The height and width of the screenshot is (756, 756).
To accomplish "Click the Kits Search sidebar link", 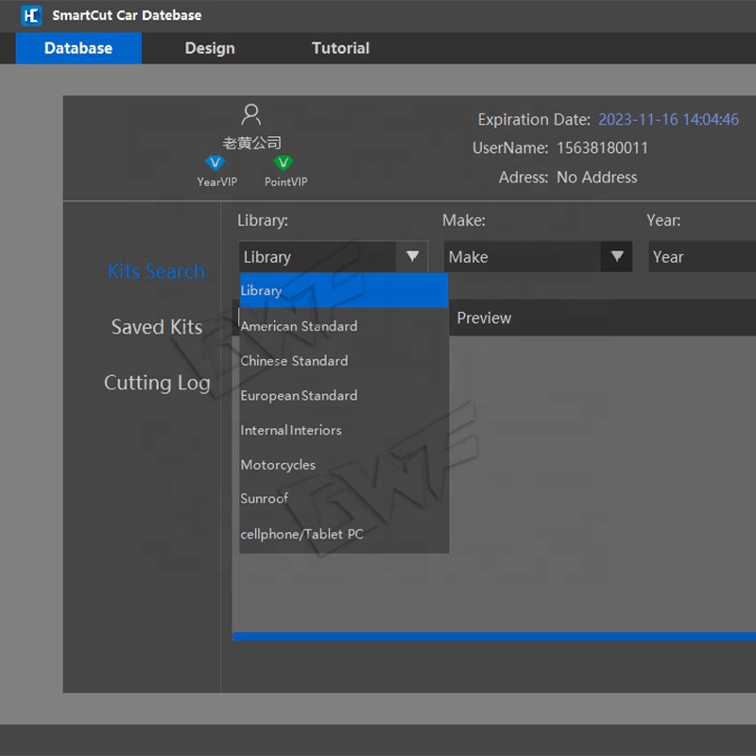I will pos(156,272).
